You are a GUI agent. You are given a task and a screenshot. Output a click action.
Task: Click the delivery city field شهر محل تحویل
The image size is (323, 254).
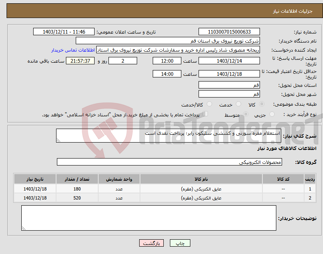pyautogui.click(x=229, y=94)
